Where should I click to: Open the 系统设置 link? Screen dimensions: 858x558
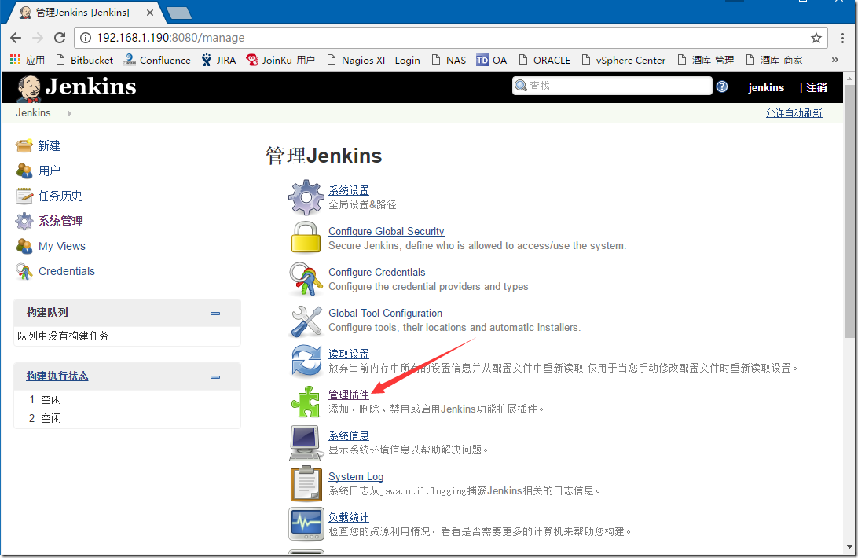pos(349,190)
